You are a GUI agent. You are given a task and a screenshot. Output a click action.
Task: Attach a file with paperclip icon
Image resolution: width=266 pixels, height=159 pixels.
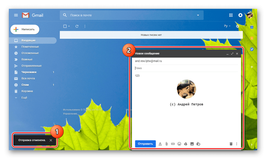pos(167,144)
